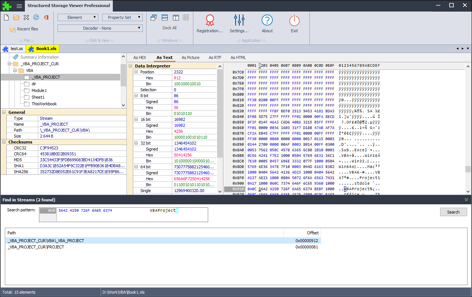Select the _VBA_PROJECT_CUR folder node
472x297 pixels.
pyautogui.click(x=40, y=64)
